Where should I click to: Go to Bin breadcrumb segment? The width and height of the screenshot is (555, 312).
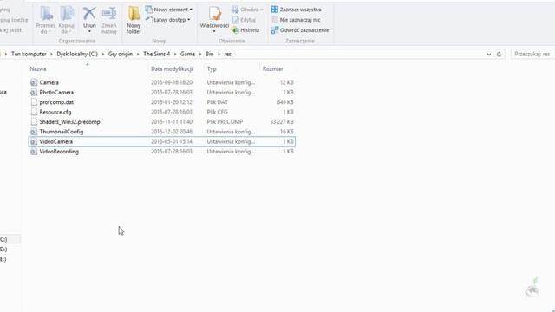click(x=210, y=54)
